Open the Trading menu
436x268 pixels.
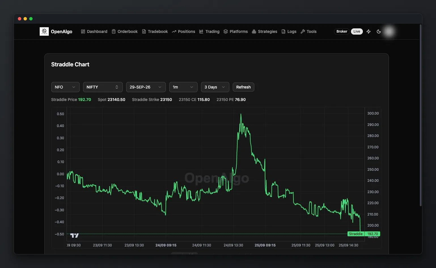(209, 31)
